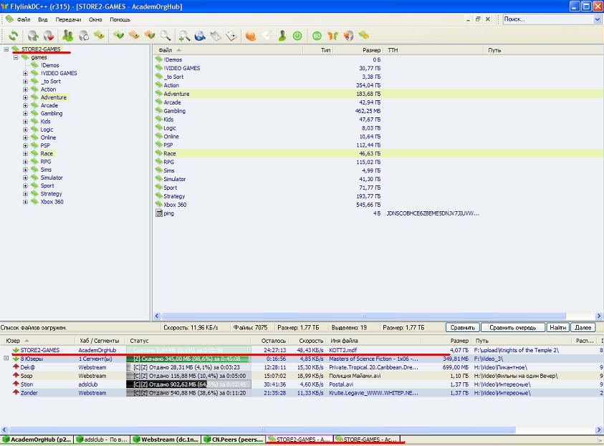Click the Далее button

[583, 327]
